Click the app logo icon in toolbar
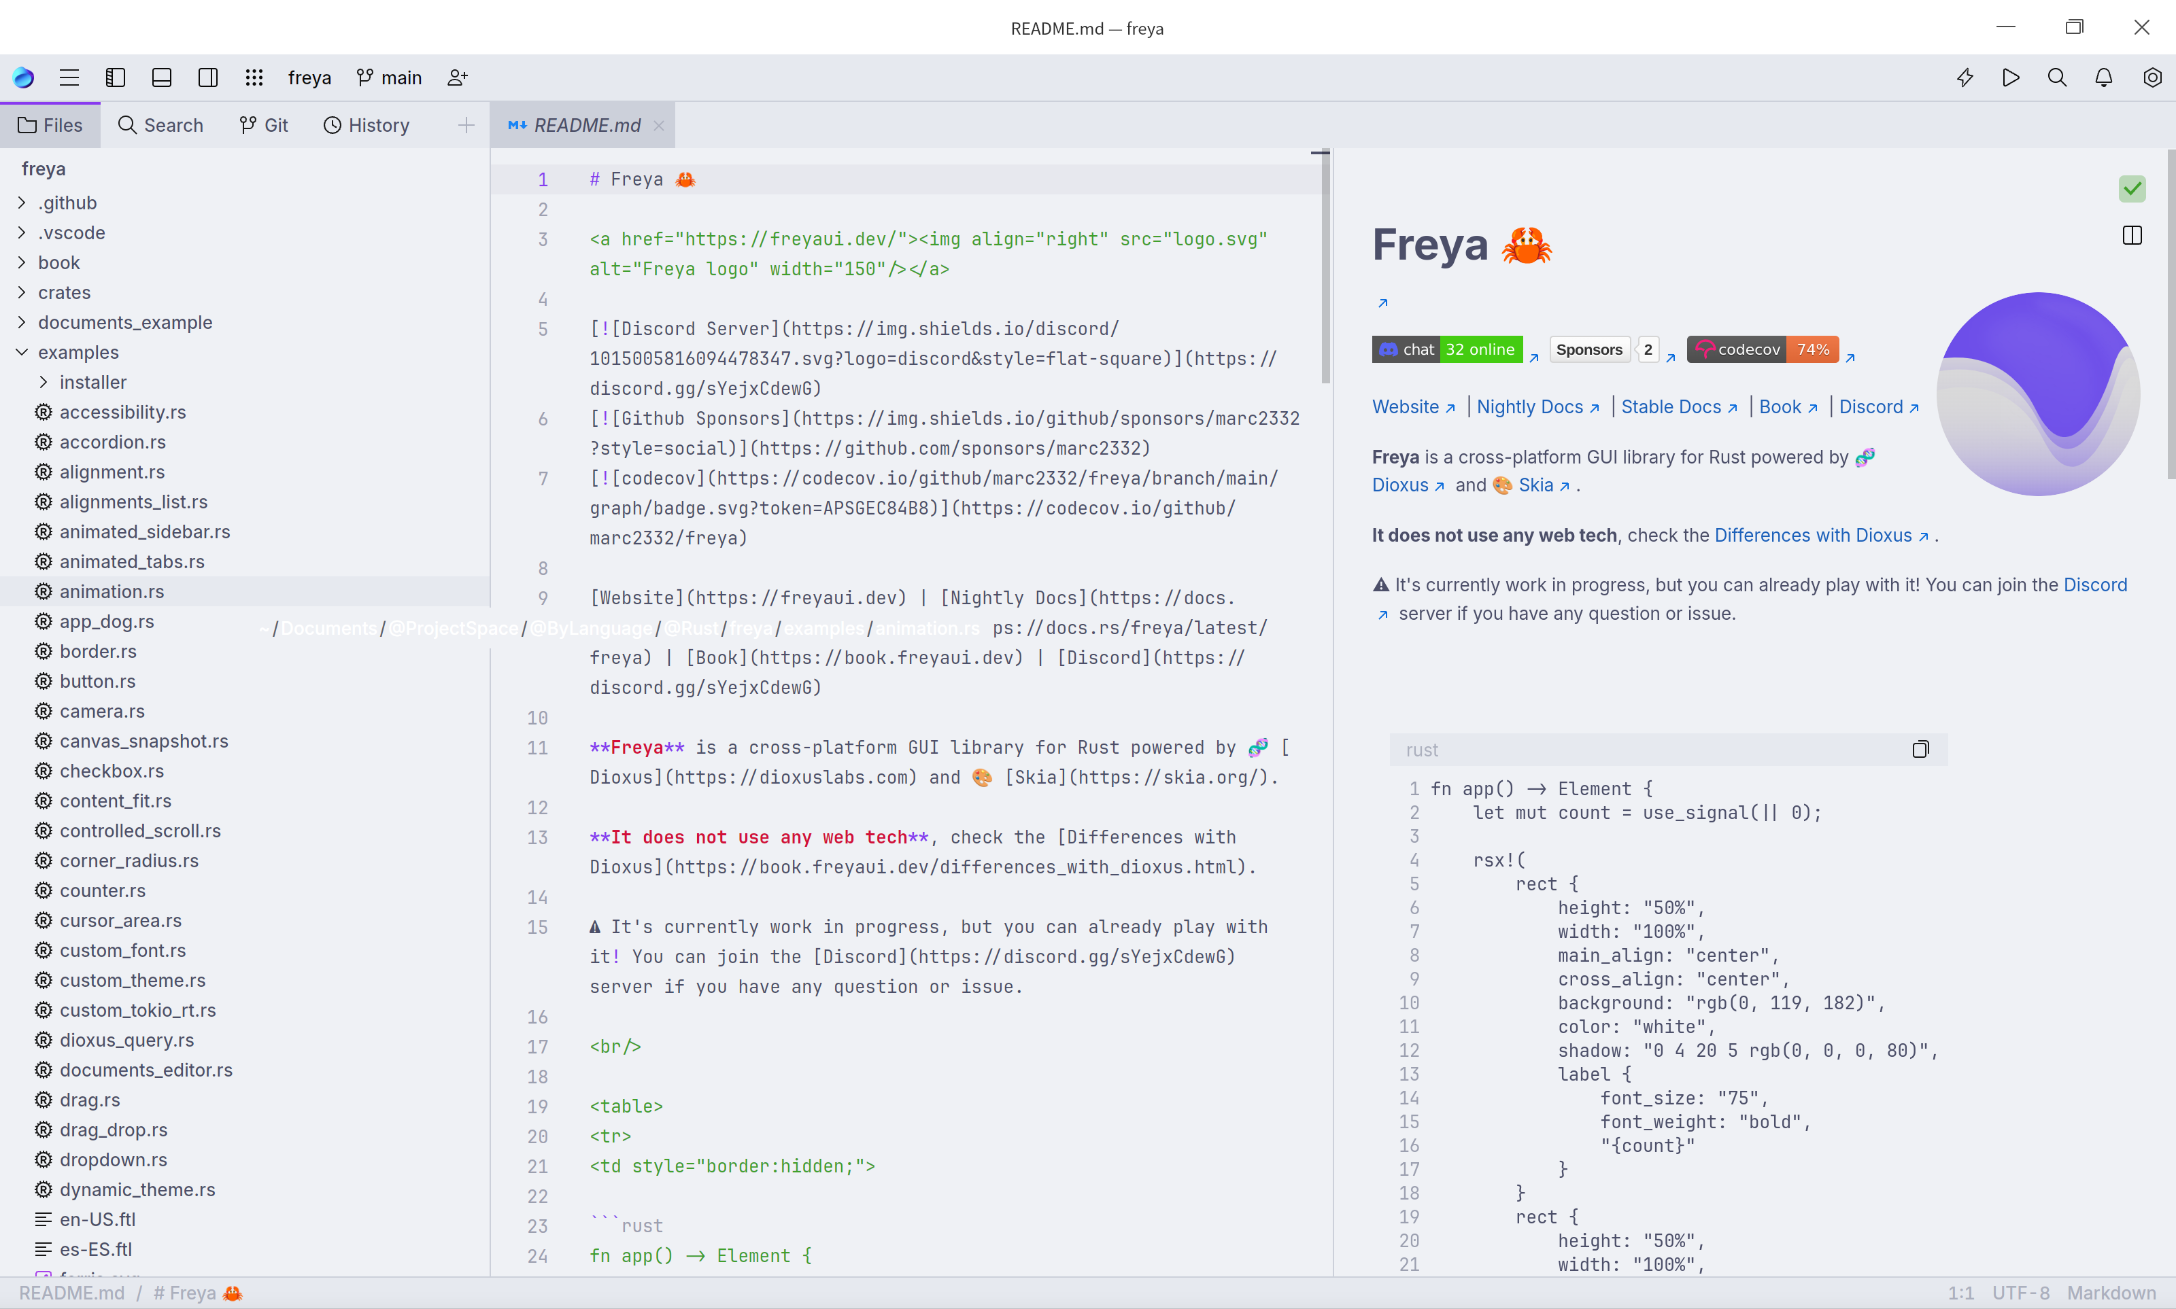This screenshot has height=1309, width=2176. 24,77
